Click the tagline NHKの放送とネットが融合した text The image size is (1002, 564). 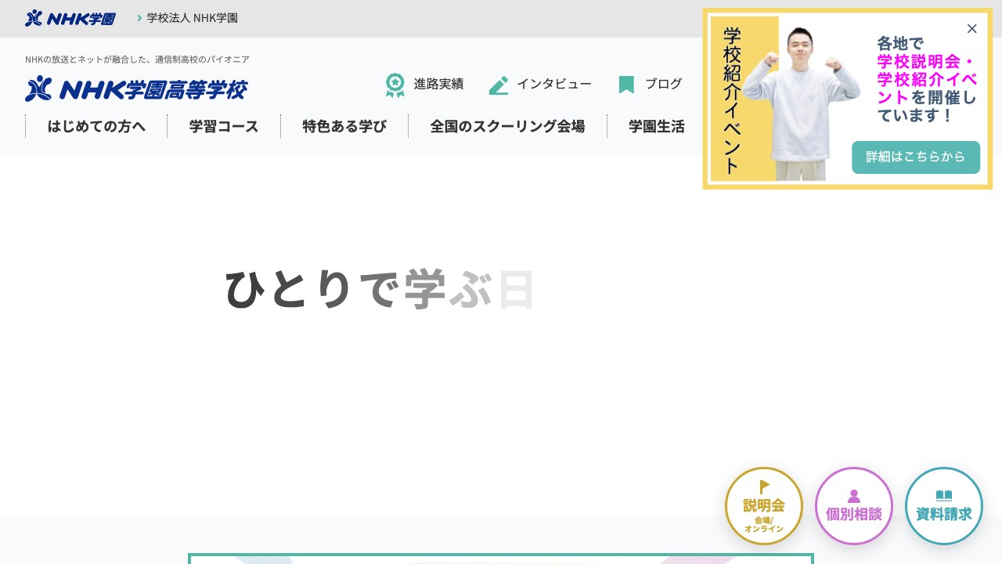(x=137, y=60)
